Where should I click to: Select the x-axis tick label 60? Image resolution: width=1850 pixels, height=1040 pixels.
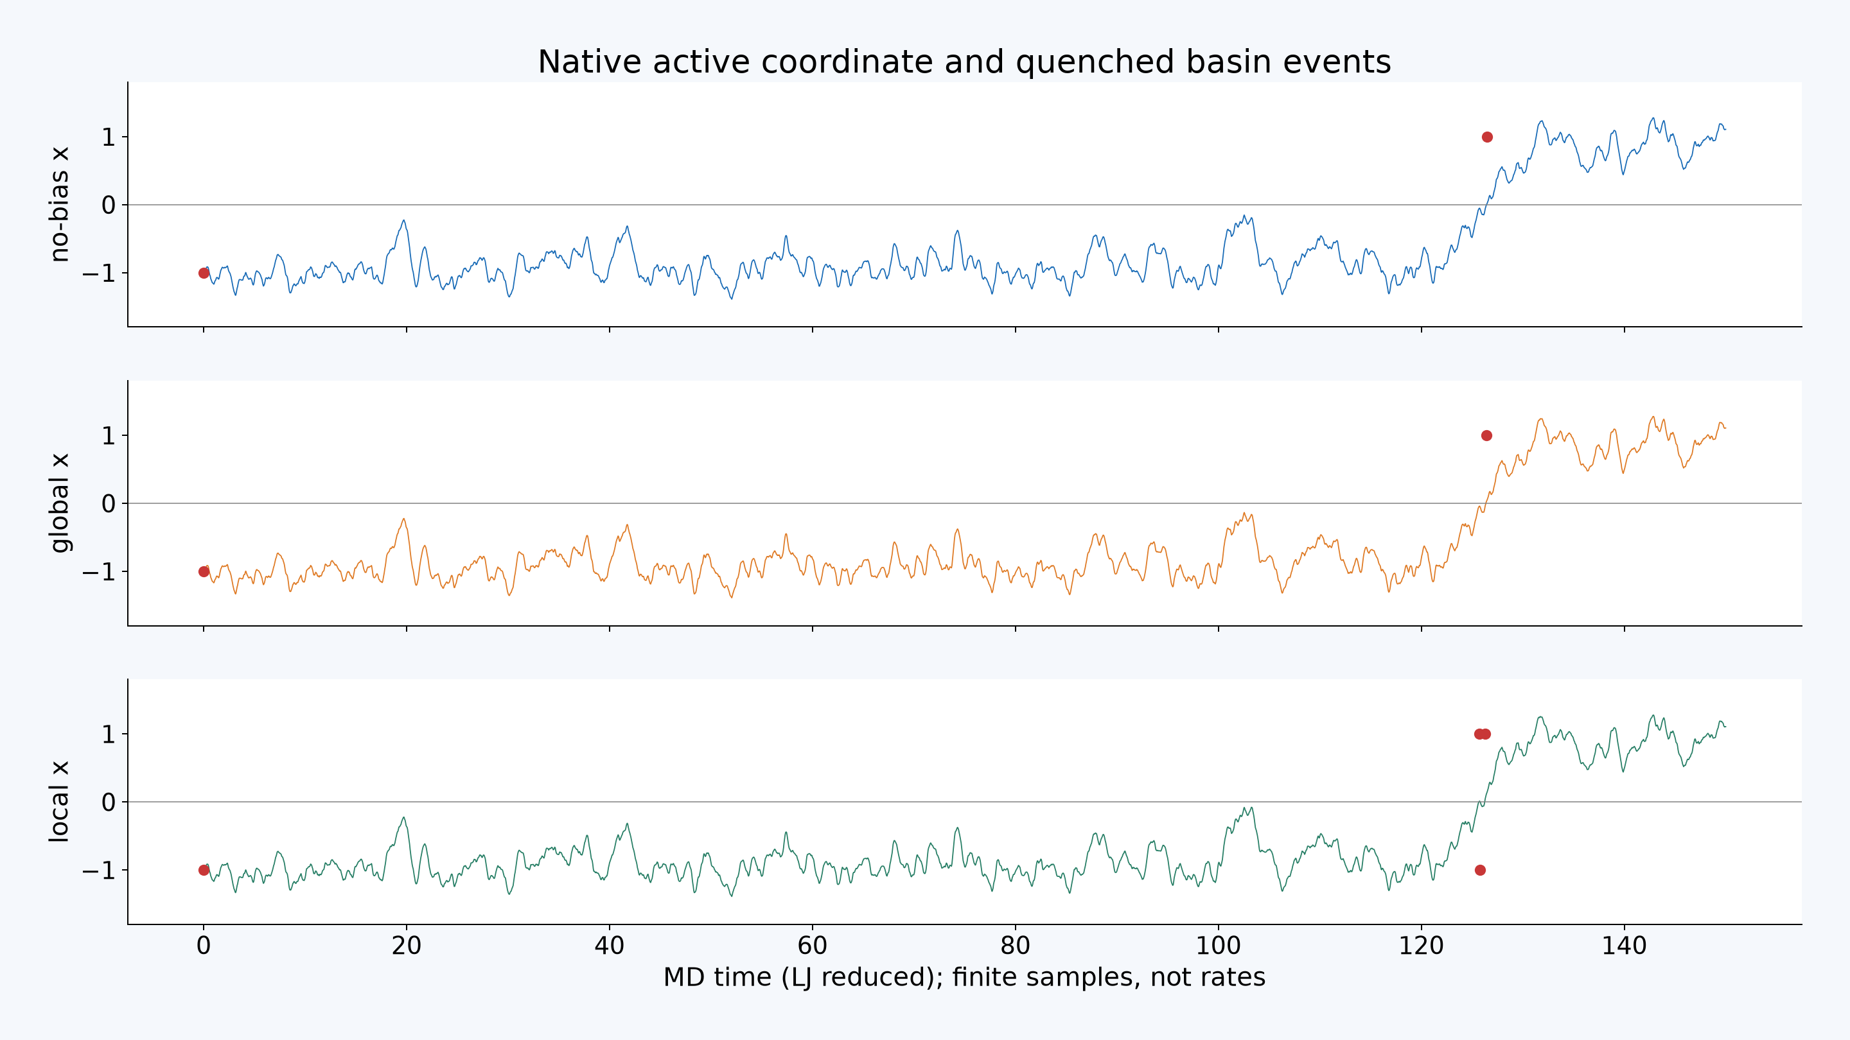[x=812, y=945]
